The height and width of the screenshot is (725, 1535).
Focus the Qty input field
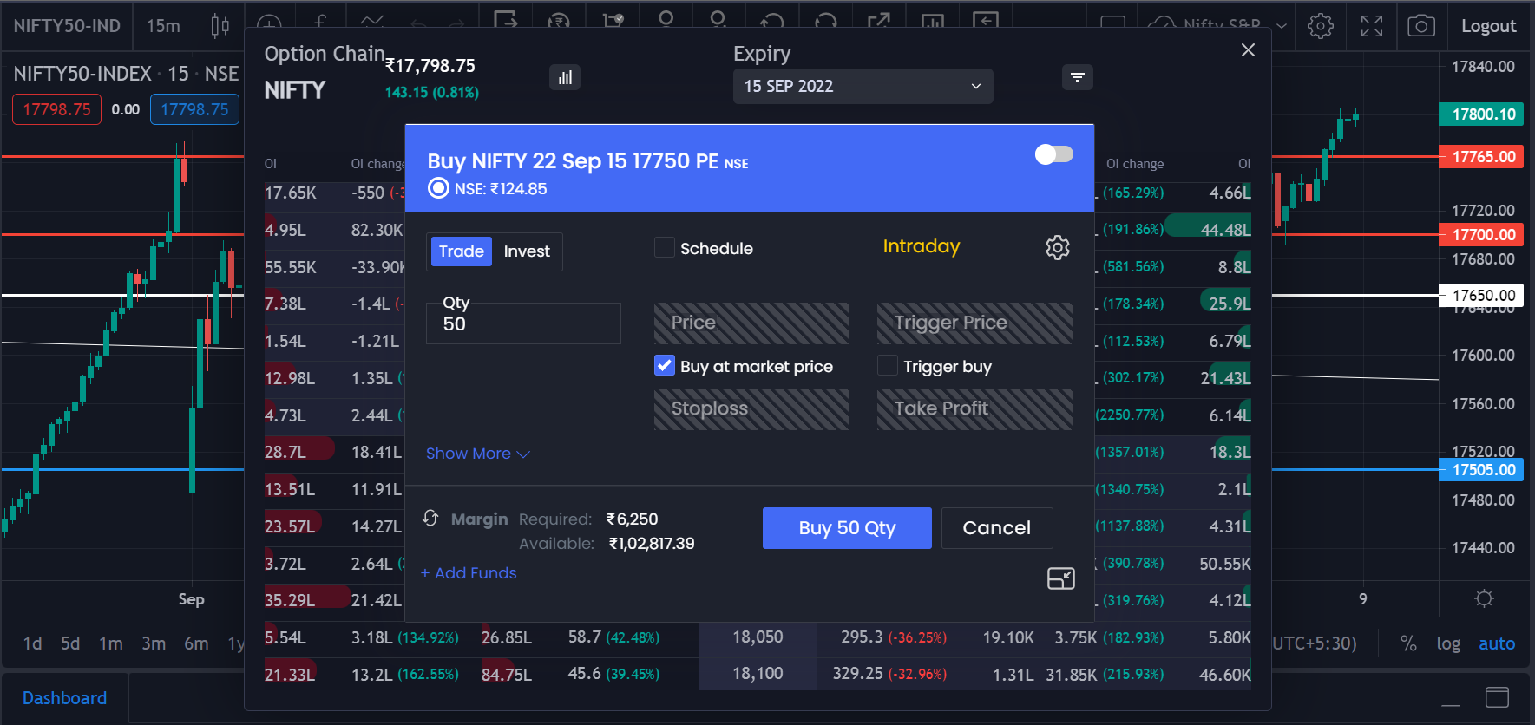click(523, 323)
